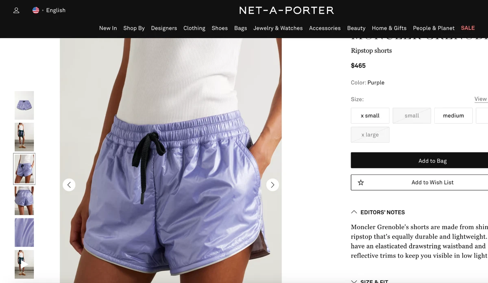Choose the x large size option
Screen dimensions: 488x283
coord(370,135)
